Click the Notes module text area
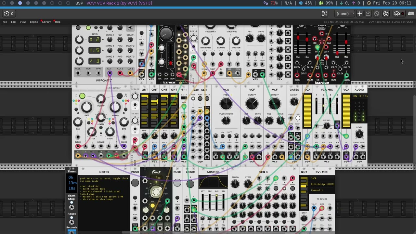 104,205
